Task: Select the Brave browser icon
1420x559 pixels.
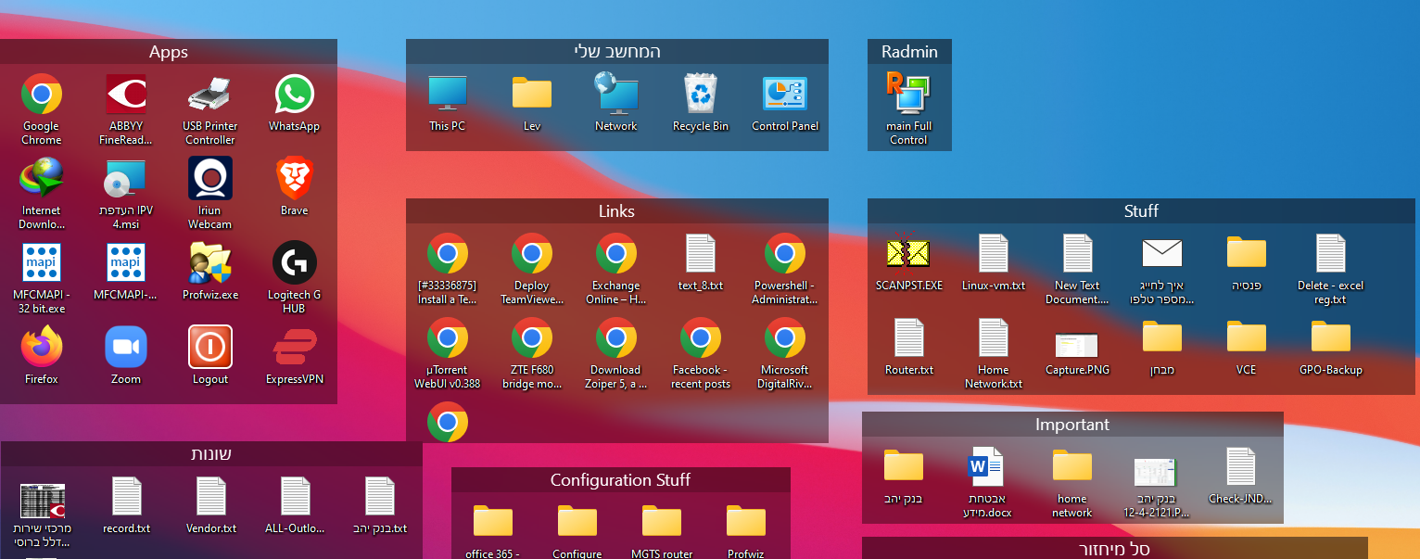Action: (x=295, y=178)
